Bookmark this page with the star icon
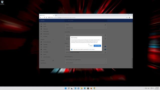 [127, 17]
